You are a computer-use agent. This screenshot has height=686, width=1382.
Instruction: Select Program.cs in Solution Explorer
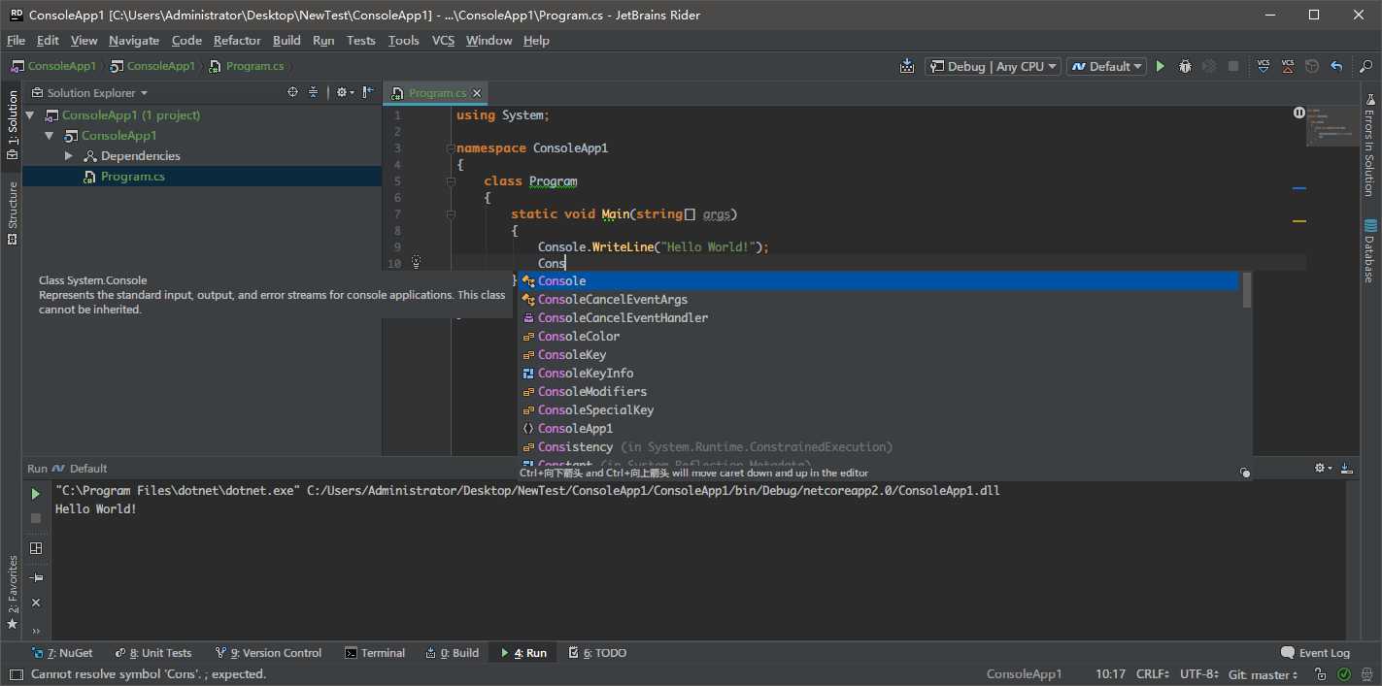click(x=201, y=177)
